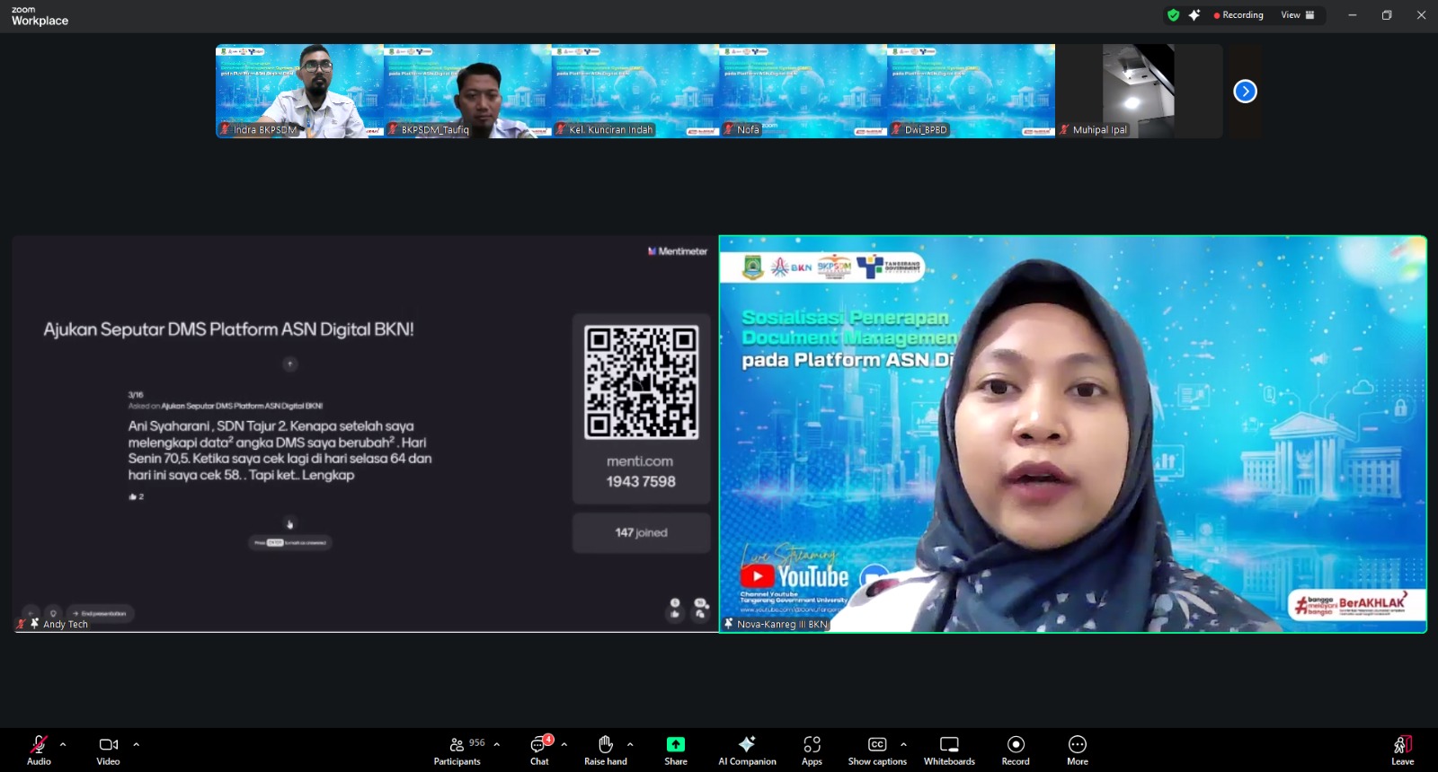
Task: Open the More options menu
Action: [x=1078, y=750]
